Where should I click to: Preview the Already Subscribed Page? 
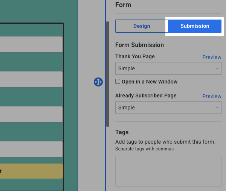tap(212, 96)
